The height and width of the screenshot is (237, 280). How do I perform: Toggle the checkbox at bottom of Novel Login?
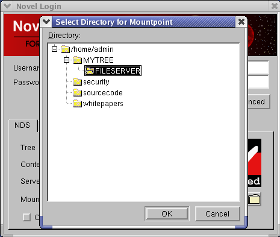[26, 217]
